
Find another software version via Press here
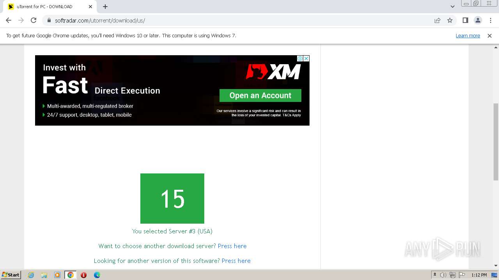pyautogui.click(x=236, y=261)
